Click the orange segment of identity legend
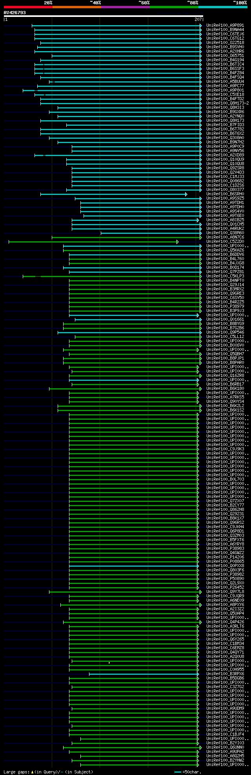Image resolution: width=251 pixels, height=775 pixels. (x=77, y=7)
